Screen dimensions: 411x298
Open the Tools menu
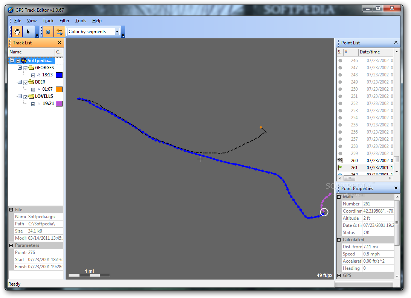tap(81, 21)
